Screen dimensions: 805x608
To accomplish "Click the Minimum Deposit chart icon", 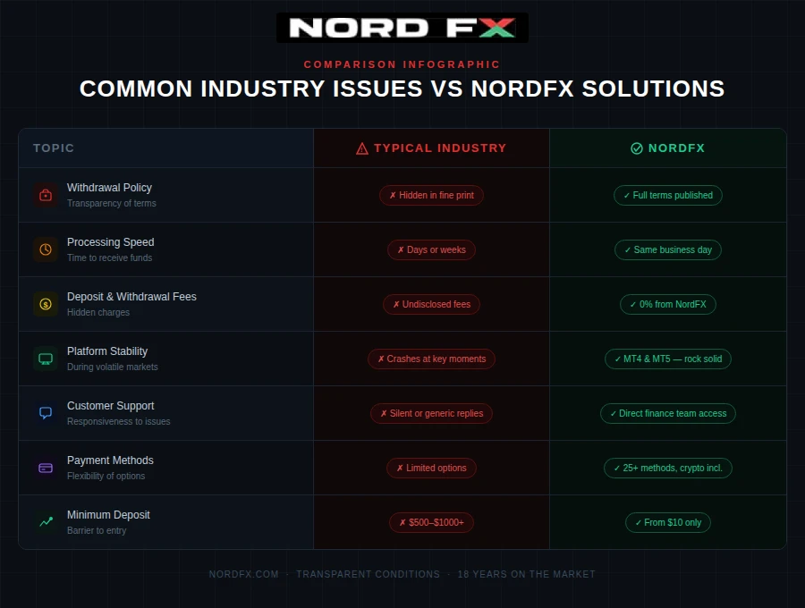I will point(46,522).
